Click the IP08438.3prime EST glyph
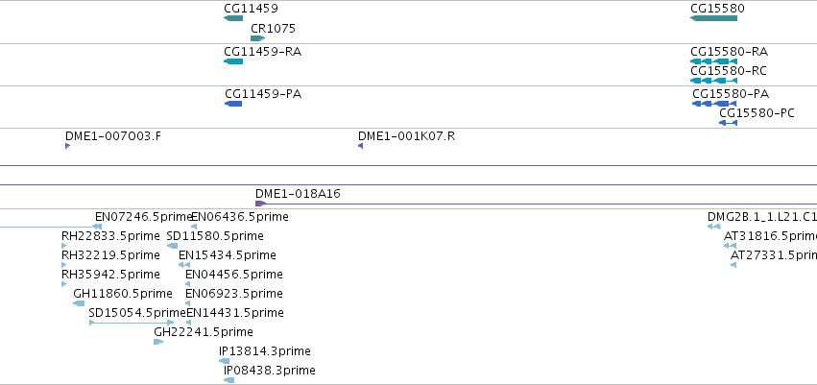 click(x=228, y=380)
